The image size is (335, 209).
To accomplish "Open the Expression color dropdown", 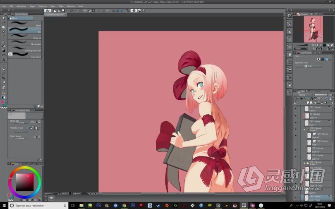I will (x=309, y=66).
